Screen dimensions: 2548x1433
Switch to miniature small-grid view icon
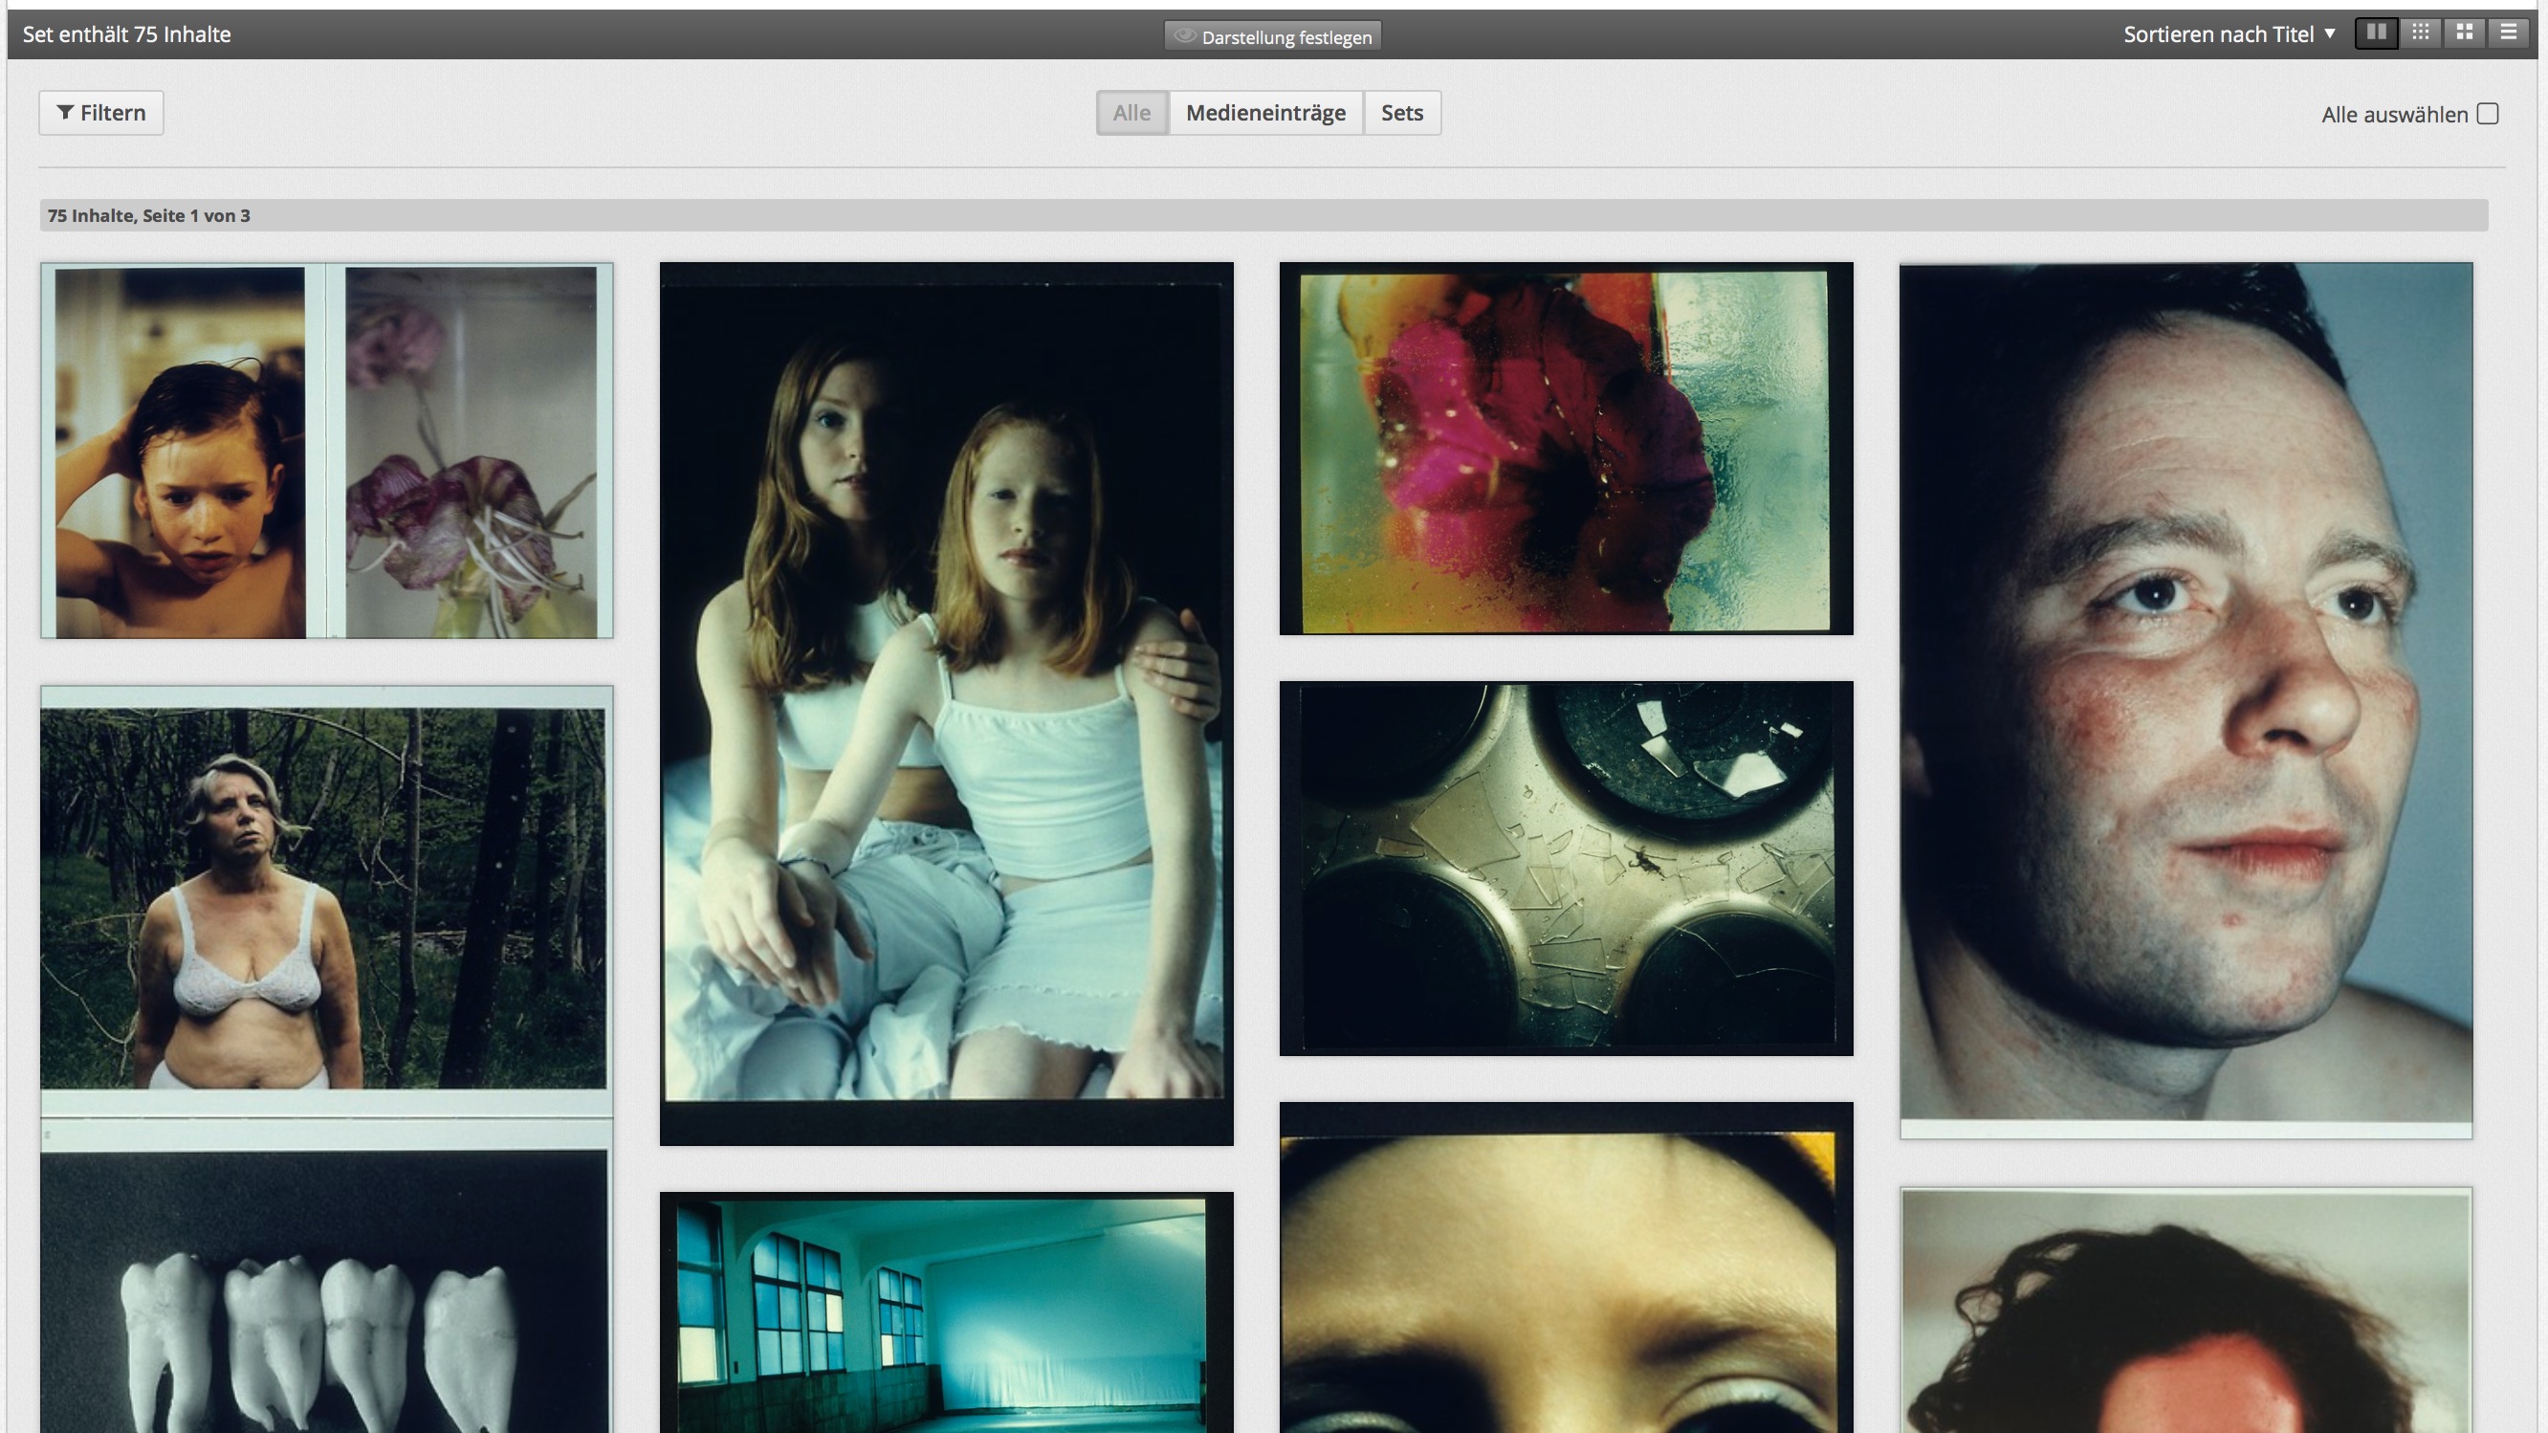pyautogui.click(x=2421, y=33)
